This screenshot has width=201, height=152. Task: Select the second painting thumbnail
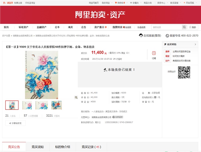tap(27, 105)
